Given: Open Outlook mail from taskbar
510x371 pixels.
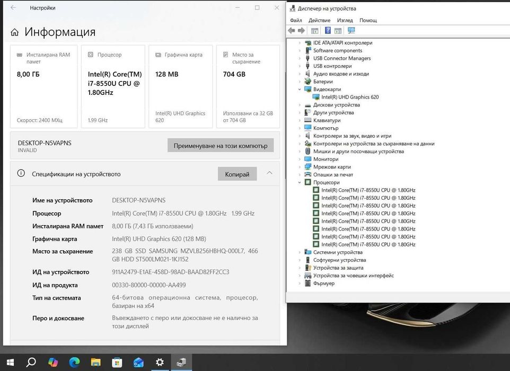Looking at the screenshot, I should (138, 362).
